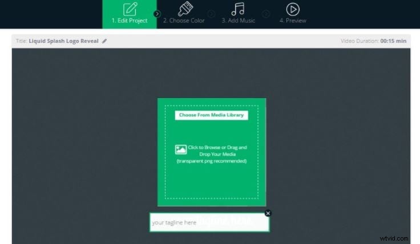Click the arrow between Edit Project and Choose Color
The image size is (420, 244).
coord(157,14)
